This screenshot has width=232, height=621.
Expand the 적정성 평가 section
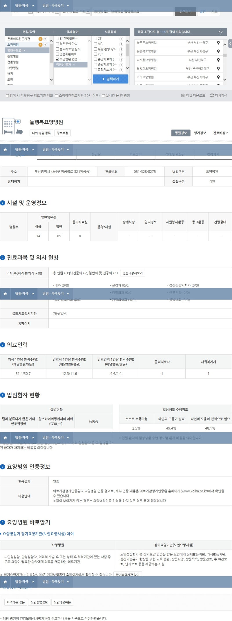[x=70, y=65]
